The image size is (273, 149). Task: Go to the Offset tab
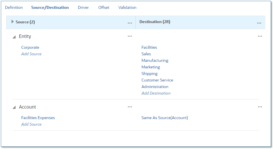(x=104, y=8)
